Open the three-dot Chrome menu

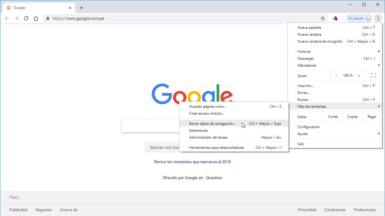tap(378, 18)
